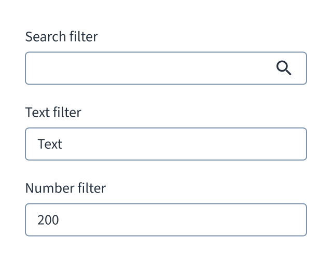Select the Number filter input field
The width and height of the screenshot is (332, 261).
(166, 219)
